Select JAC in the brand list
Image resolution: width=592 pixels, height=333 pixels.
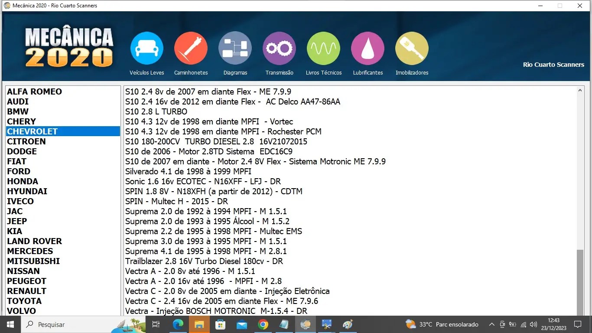point(63,211)
